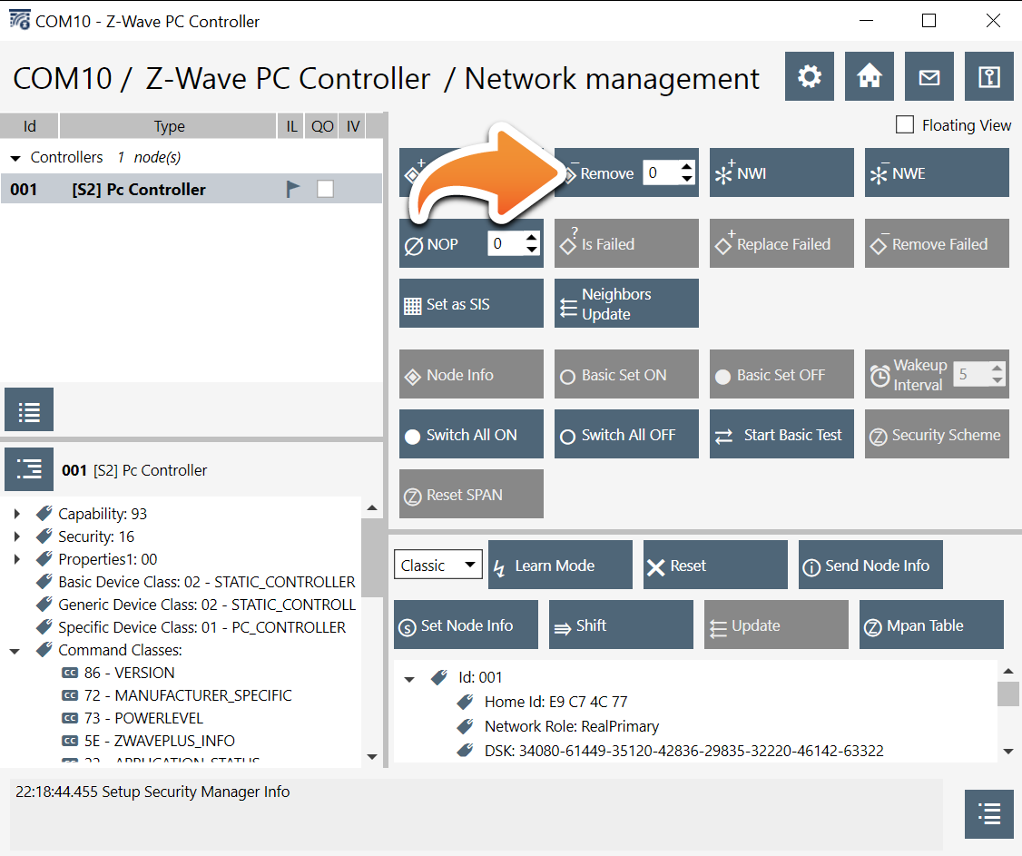Click the Is Failed button
The image size is (1022, 856).
626,244
